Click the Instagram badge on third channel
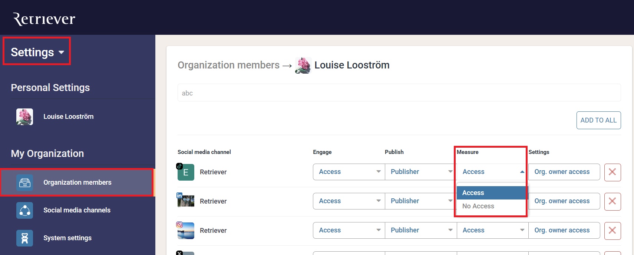Viewport: 634px width, 255px height. coord(179,225)
